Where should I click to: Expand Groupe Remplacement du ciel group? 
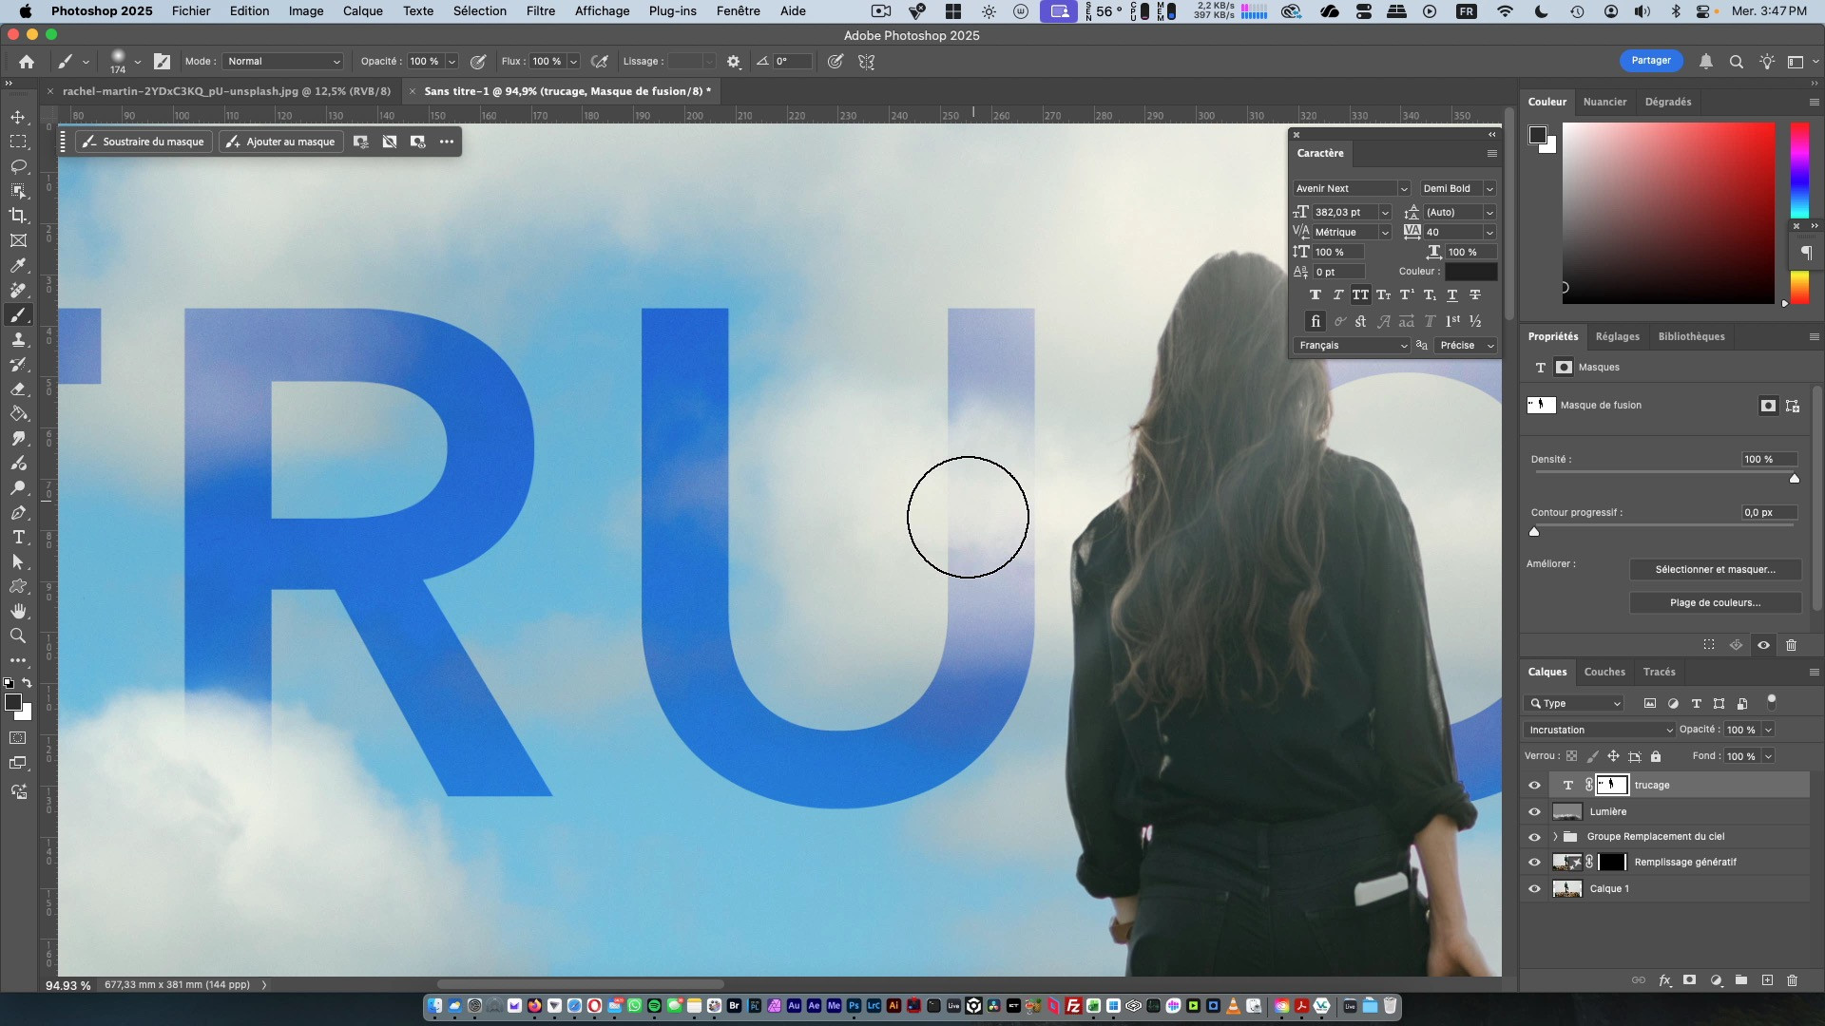pos(1555,837)
